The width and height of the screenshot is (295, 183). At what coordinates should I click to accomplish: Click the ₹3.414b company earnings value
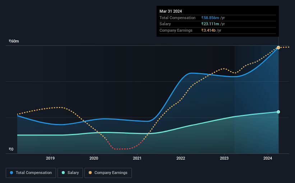(x=208, y=30)
